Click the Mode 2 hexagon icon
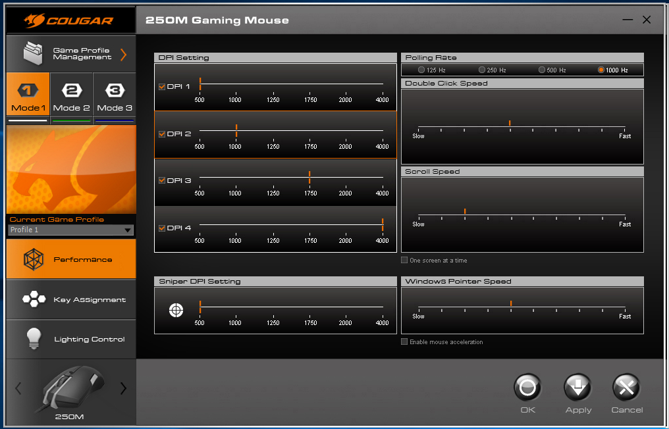 [x=72, y=90]
